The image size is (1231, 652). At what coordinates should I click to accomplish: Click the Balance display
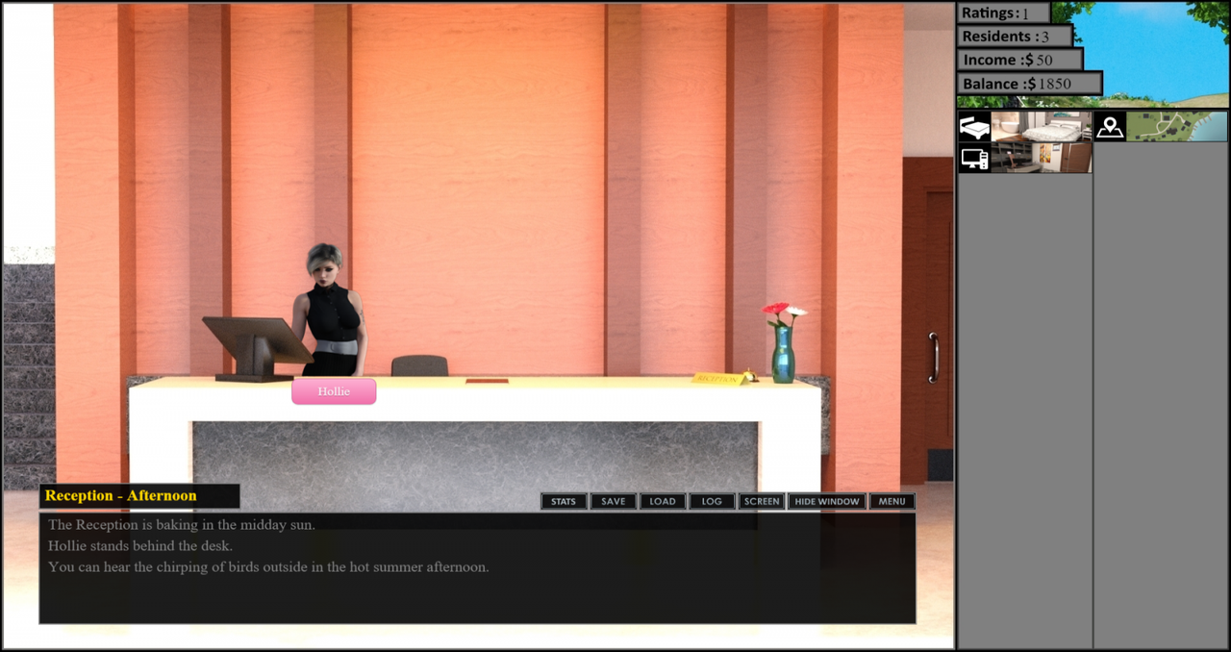point(1029,84)
